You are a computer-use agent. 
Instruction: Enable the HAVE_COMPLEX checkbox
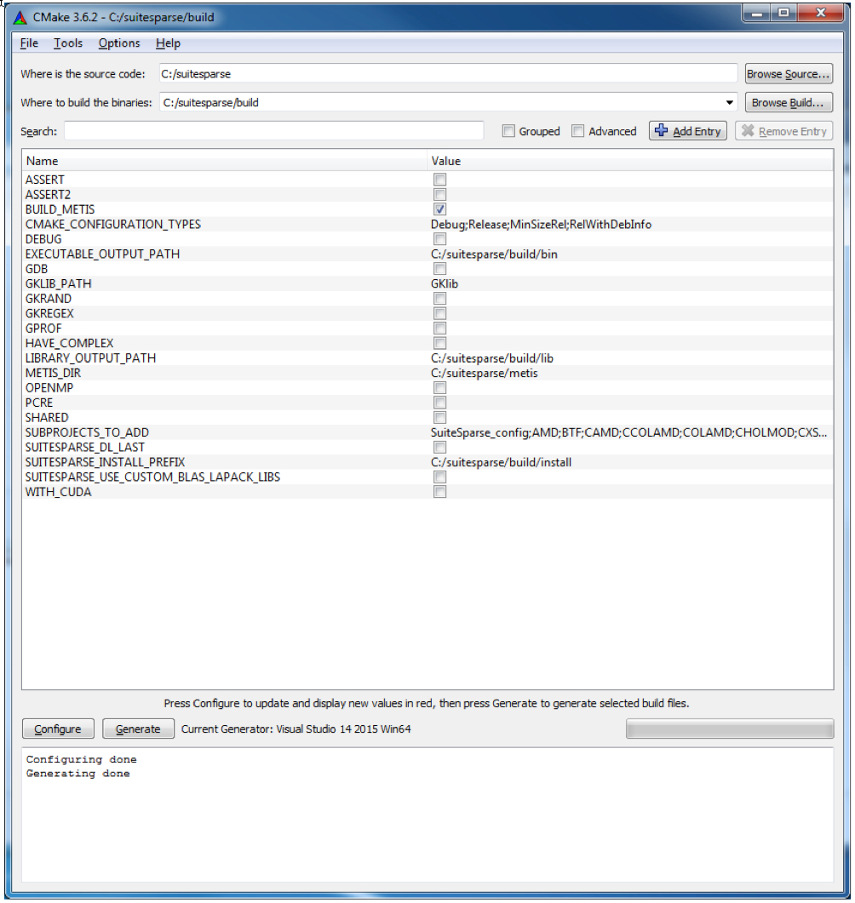pos(441,344)
